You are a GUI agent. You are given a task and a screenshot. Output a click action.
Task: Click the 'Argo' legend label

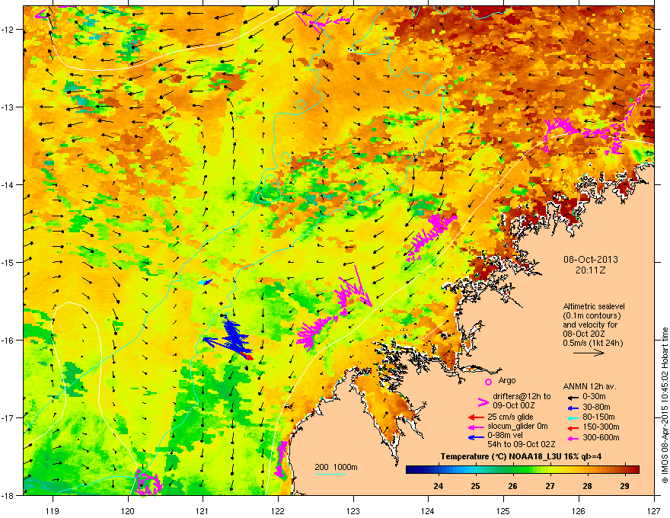point(507,380)
